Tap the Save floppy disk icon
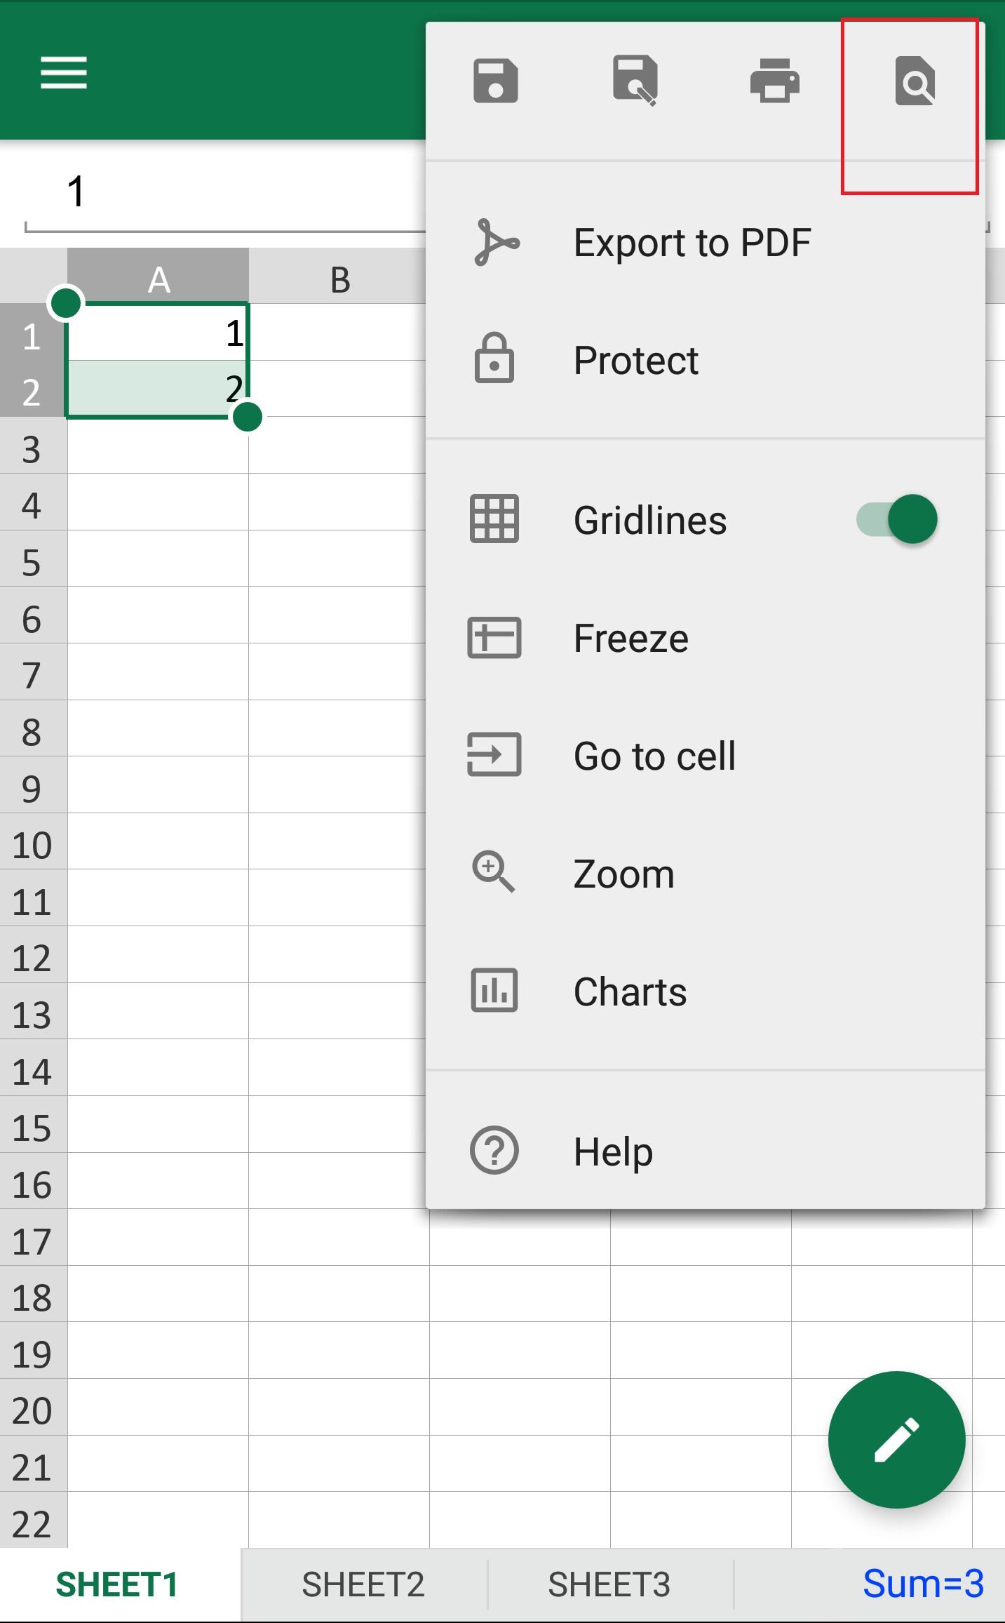The width and height of the screenshot is (1005, 1623). pos(495,81)
